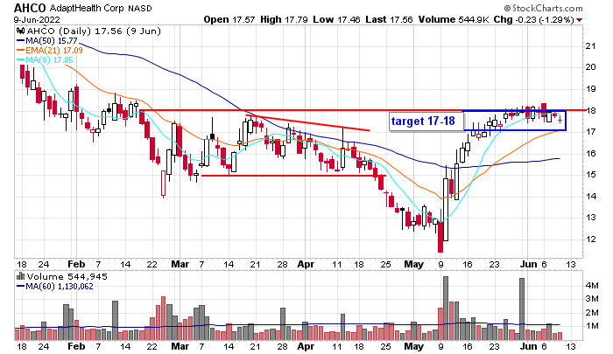Viewport: 613px width, 354px height.
Task: Click the MA(60) 1,130,062 legend text
Action: point(60,287)
